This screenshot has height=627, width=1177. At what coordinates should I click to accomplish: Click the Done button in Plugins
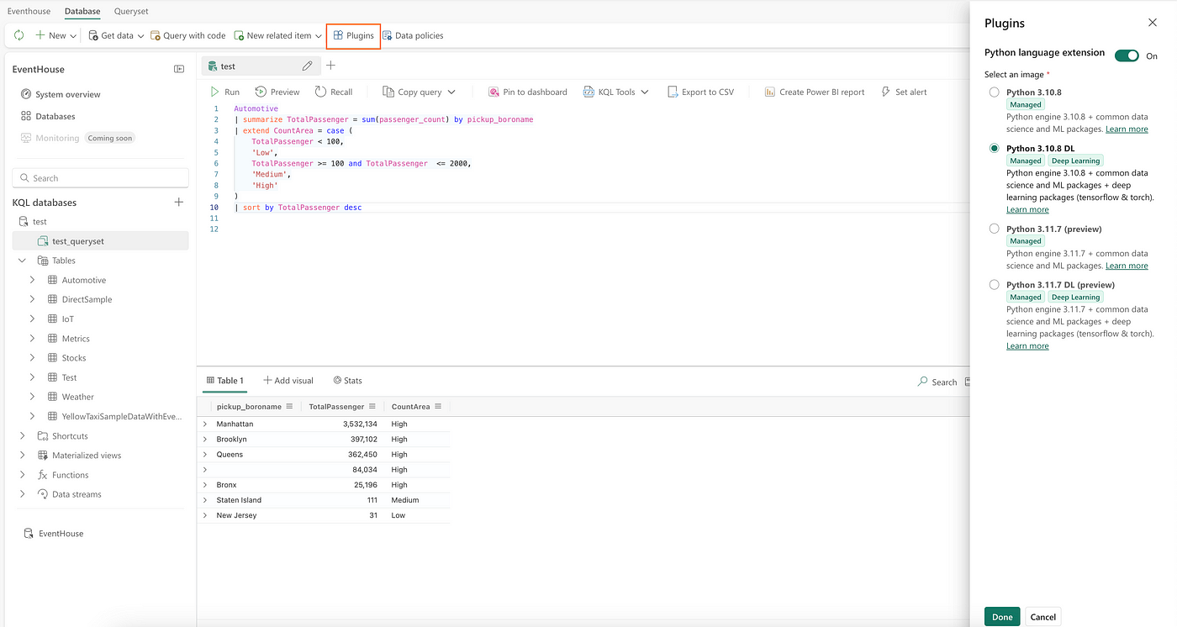click(x=1002, y=617)
